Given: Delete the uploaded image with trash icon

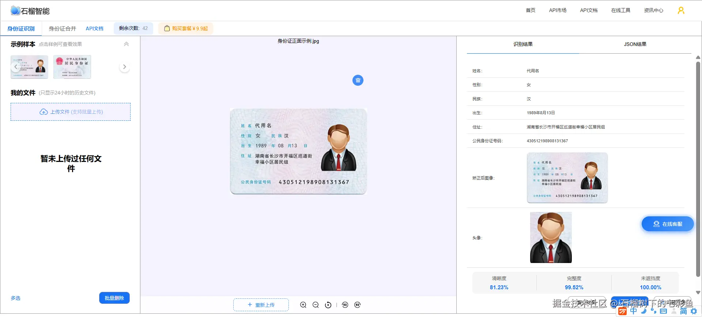Looking at the screenshot, I should click(358, 80).
